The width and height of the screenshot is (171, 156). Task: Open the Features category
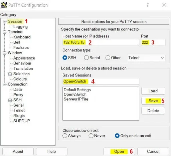(21, 47)
